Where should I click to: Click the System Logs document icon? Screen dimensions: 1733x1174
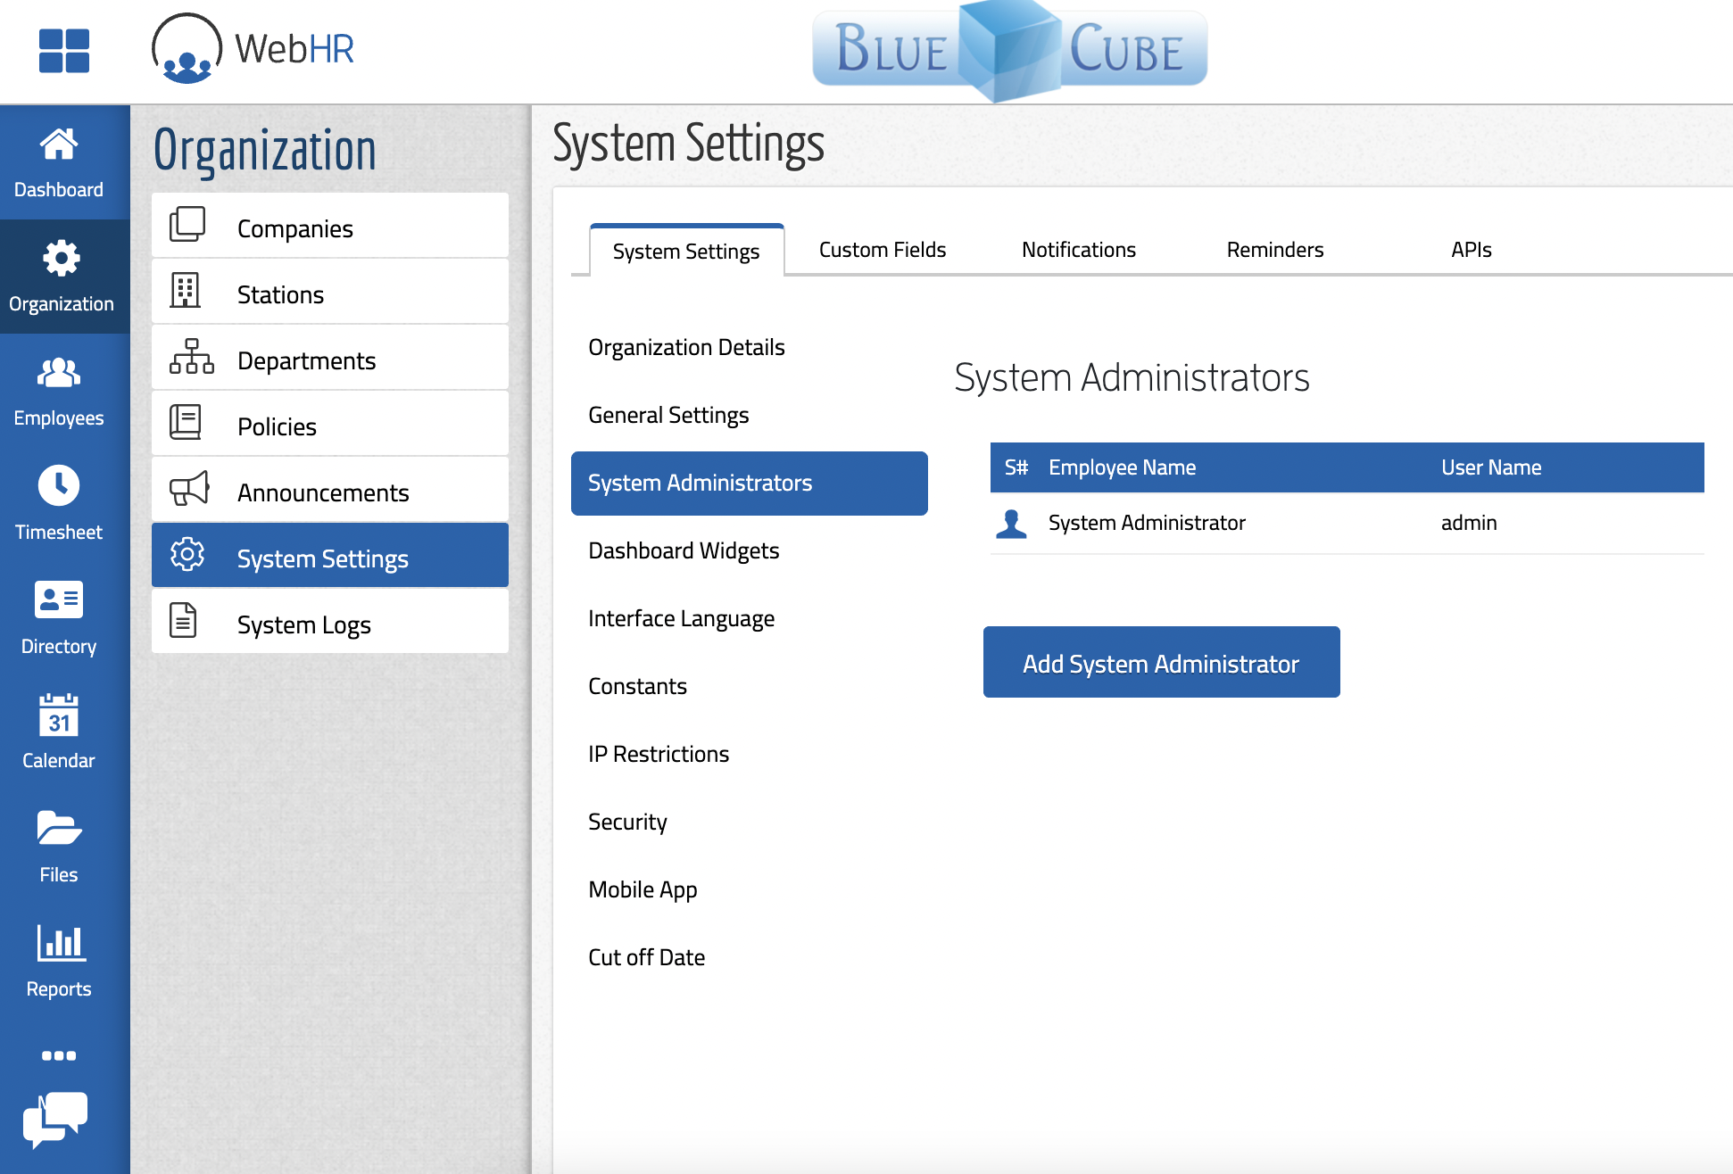tap(184, 620)
